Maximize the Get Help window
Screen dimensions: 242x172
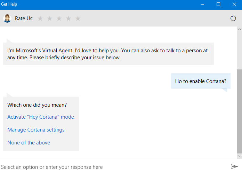[x=218, y=4]
